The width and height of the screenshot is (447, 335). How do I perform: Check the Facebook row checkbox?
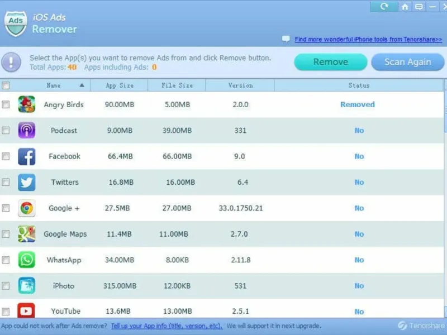6,156
